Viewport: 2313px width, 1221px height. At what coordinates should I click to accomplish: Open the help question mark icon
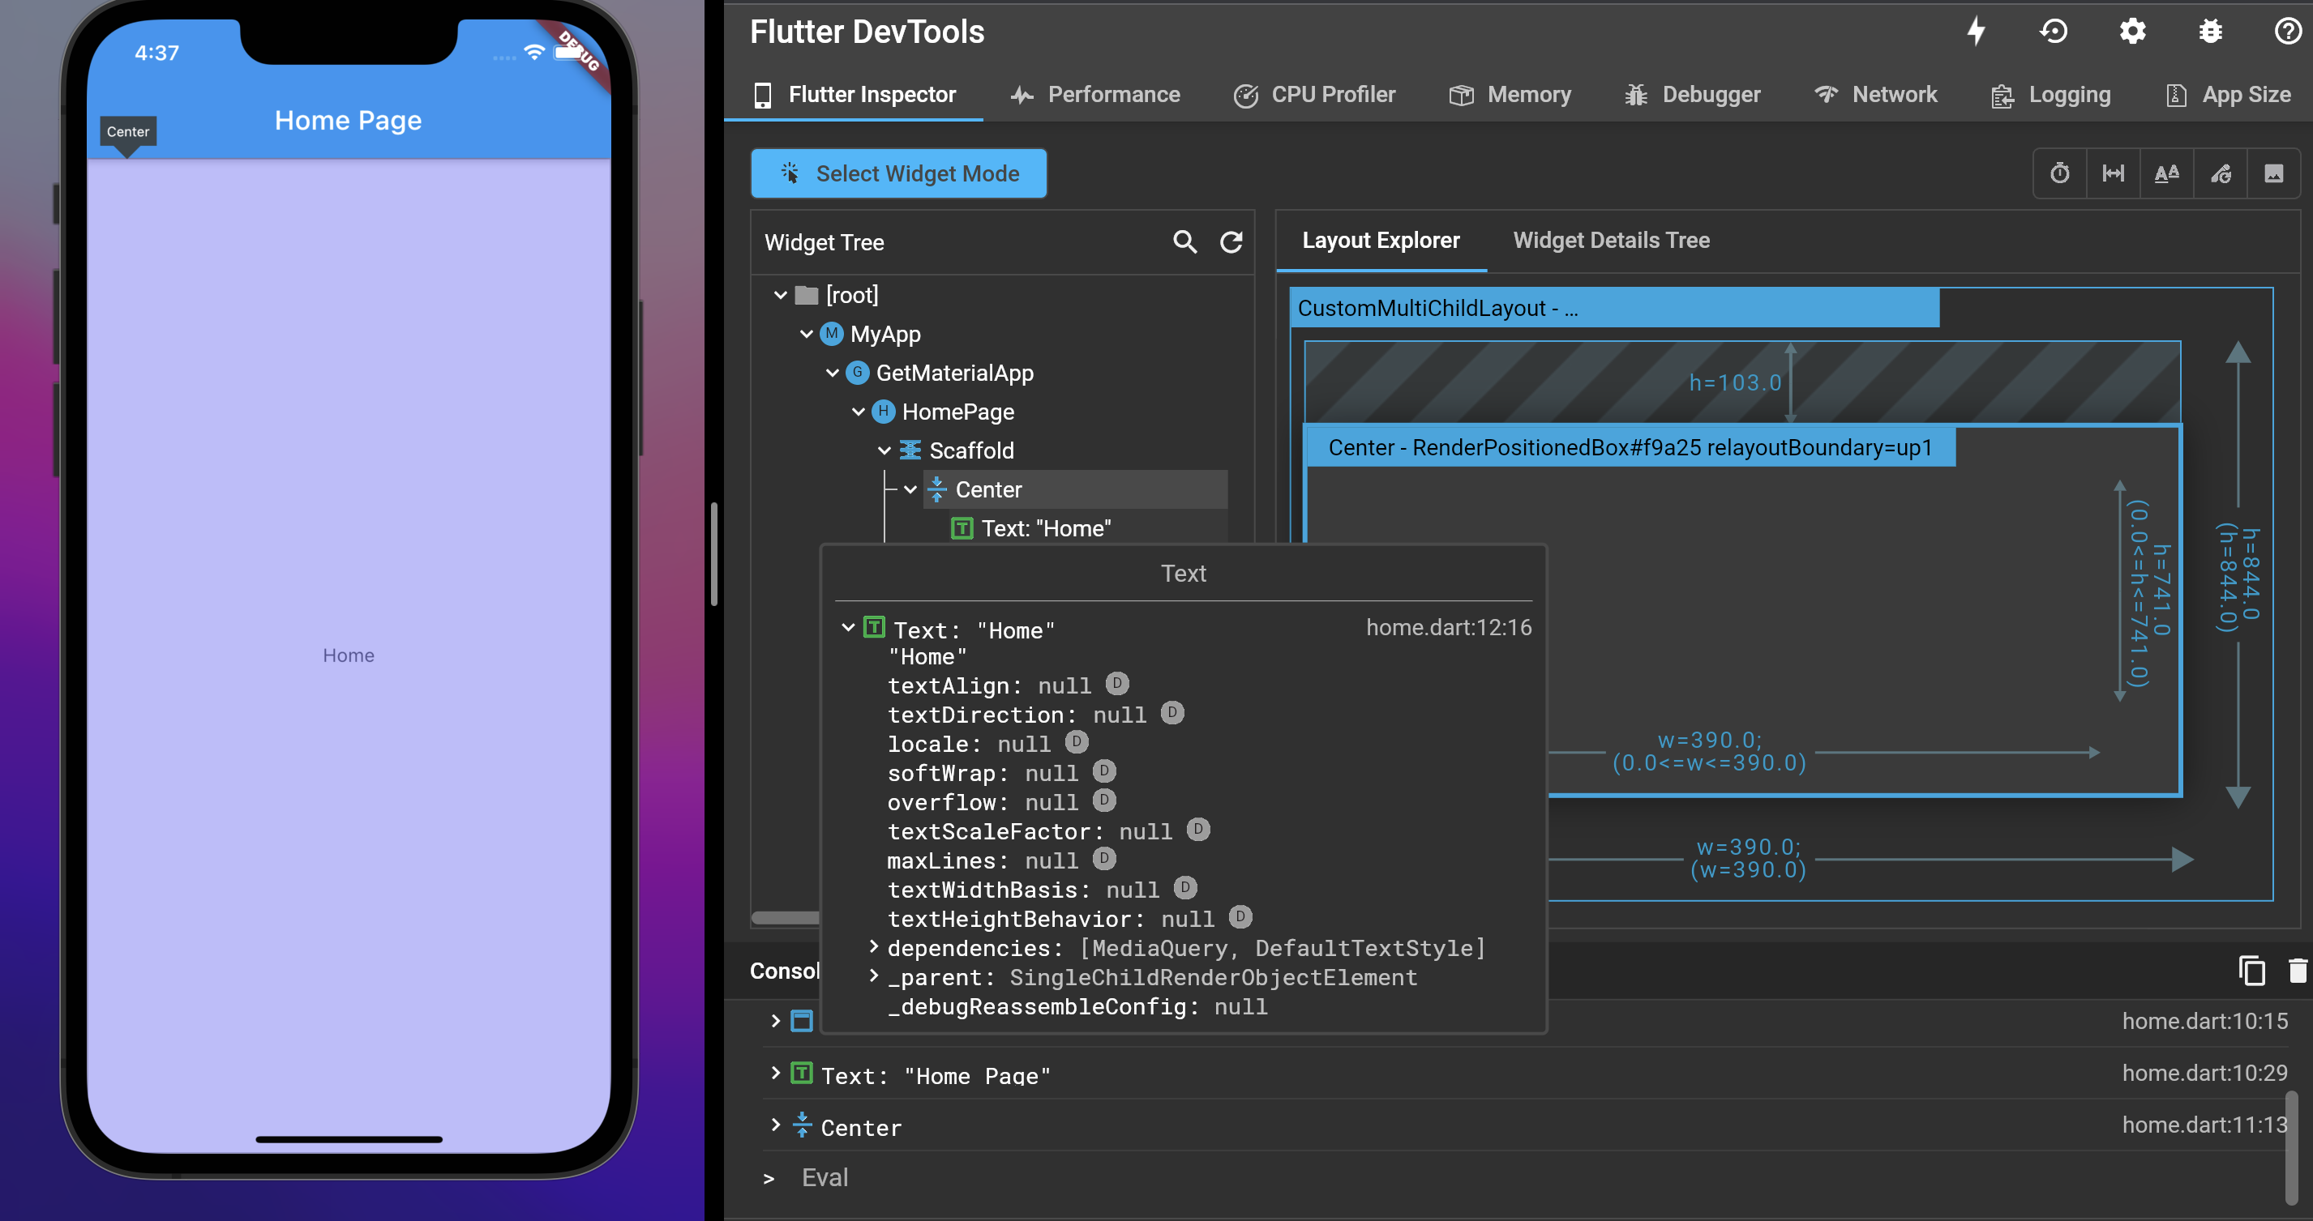pyautogui.click(x=2287, y=32)
